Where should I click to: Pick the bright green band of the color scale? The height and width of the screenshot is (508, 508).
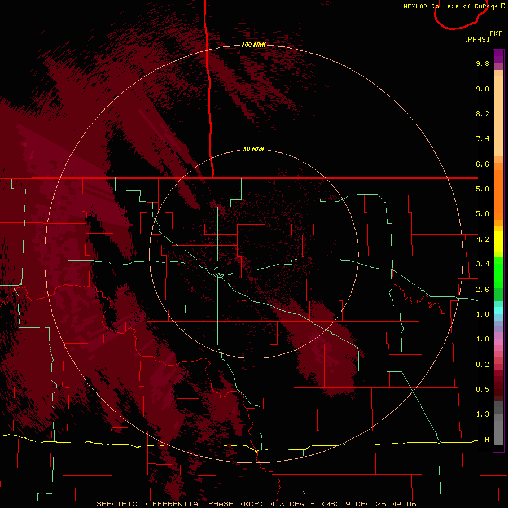pyautogui.click(x=498, y=272)
